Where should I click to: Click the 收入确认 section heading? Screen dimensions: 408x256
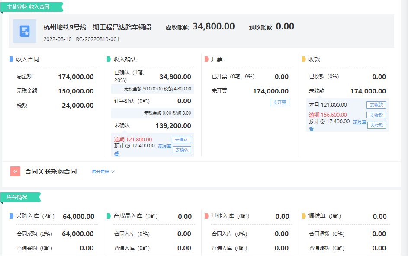tap(125, 59)
